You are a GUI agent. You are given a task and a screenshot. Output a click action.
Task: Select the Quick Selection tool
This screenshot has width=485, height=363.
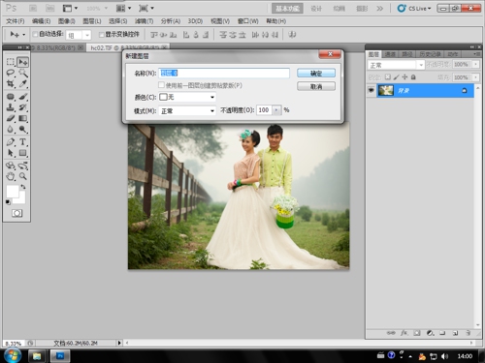coord(22,73)
